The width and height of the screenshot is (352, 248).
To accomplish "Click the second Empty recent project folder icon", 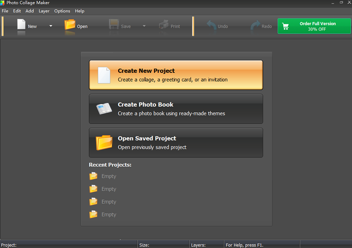I will pos(93,189).
